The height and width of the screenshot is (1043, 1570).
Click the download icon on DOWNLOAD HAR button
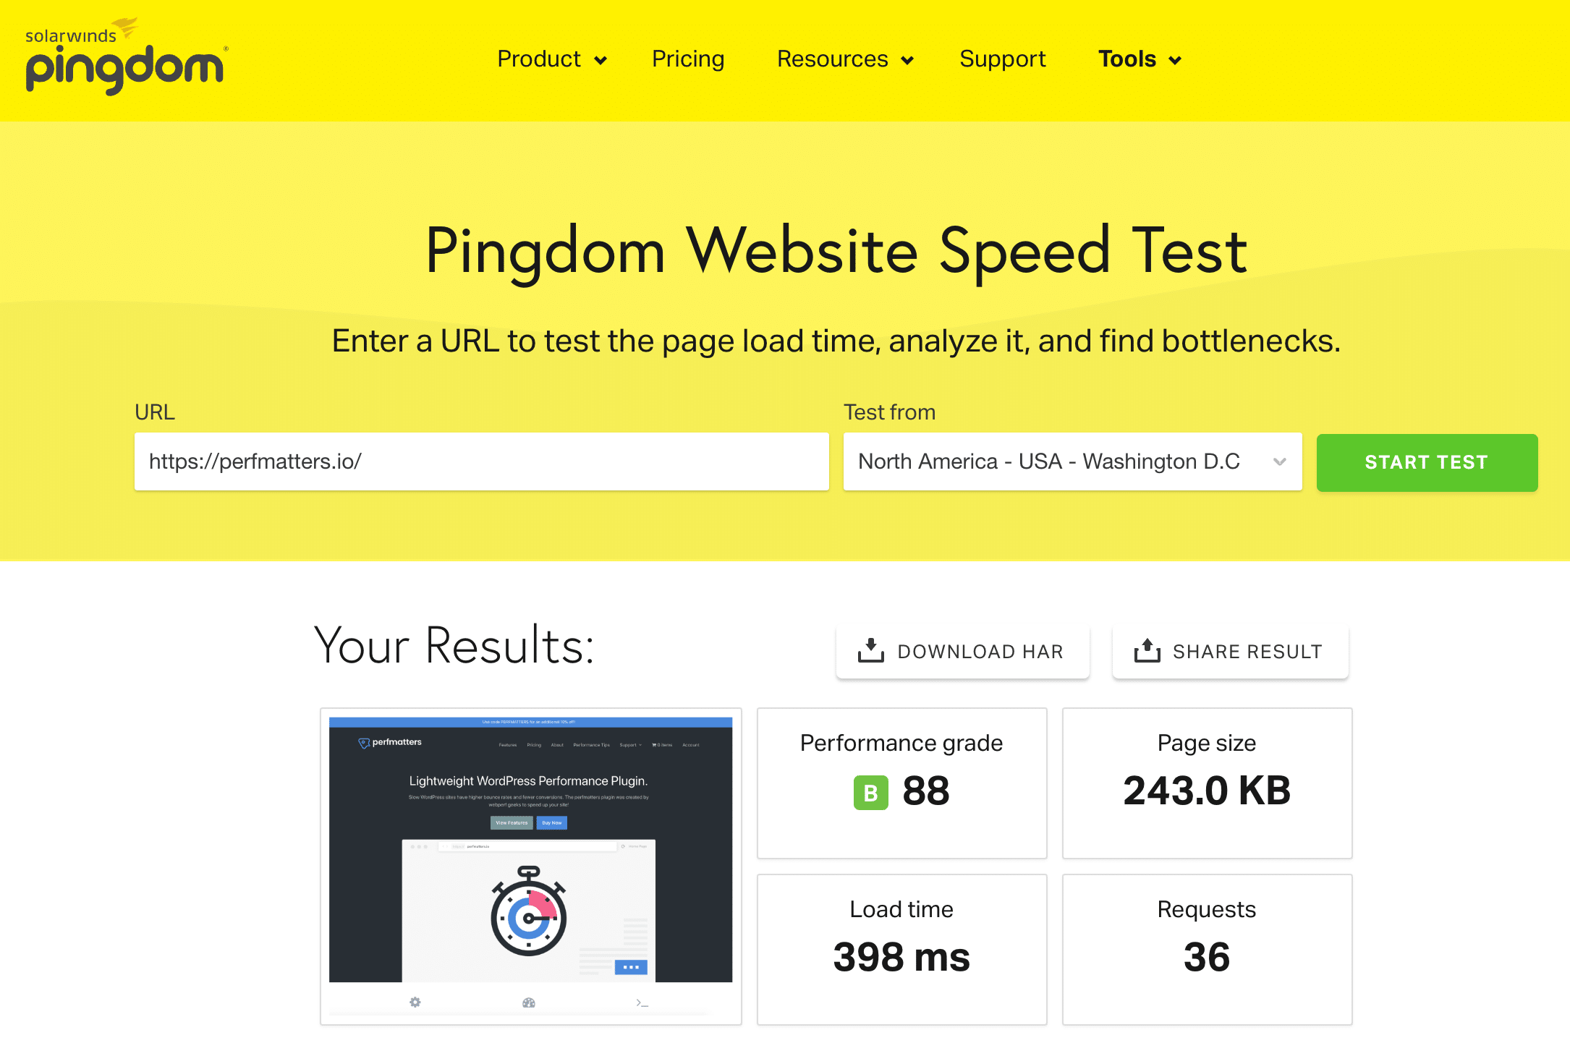pos(870,651)
